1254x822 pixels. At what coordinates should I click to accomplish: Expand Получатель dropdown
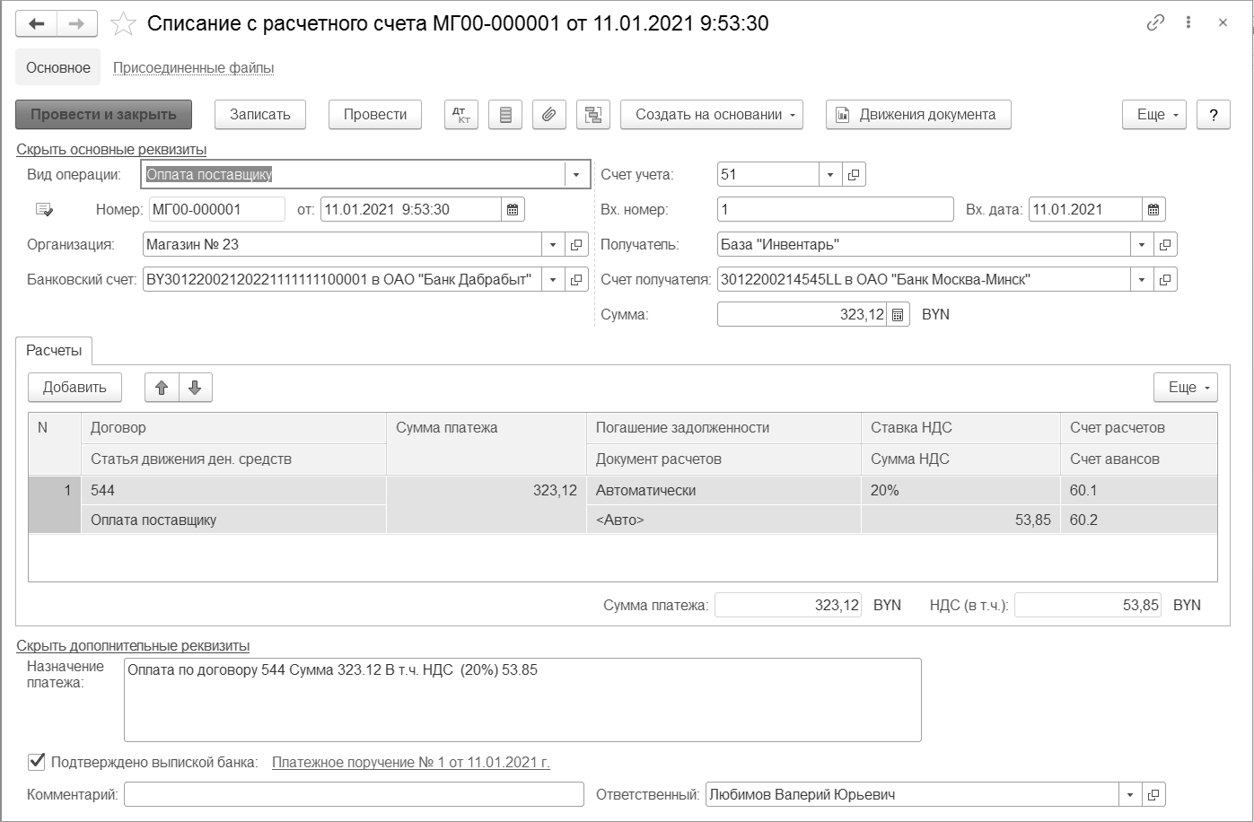click(x=1142, y=245)
